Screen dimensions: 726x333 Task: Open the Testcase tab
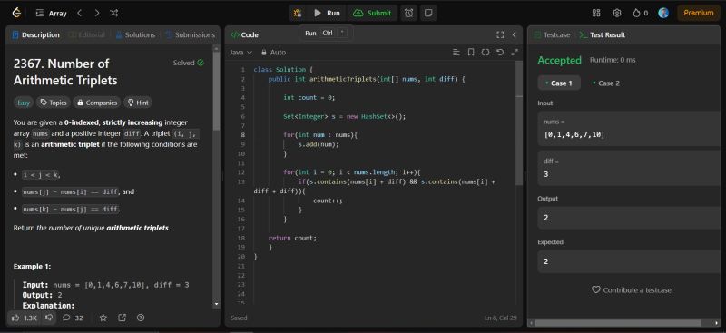pyautogui.click(x=553, y=34)
